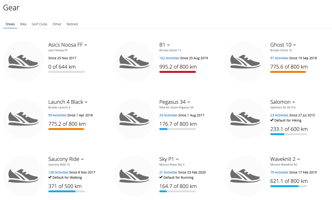Click the B1 shoe icon
The width and height of the screenshot is (332, 200).
point(134,61)
